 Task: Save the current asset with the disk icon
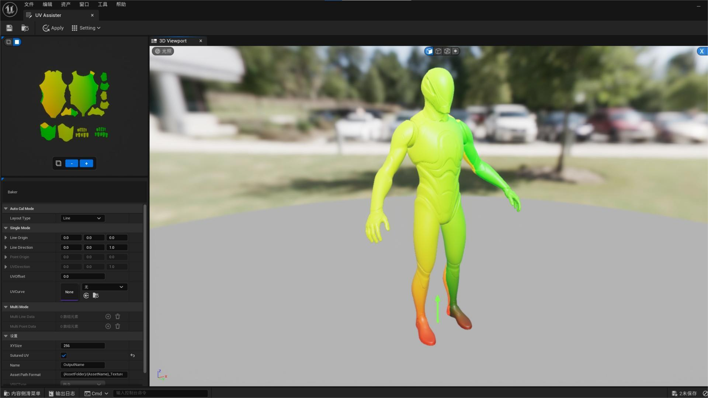9,28
